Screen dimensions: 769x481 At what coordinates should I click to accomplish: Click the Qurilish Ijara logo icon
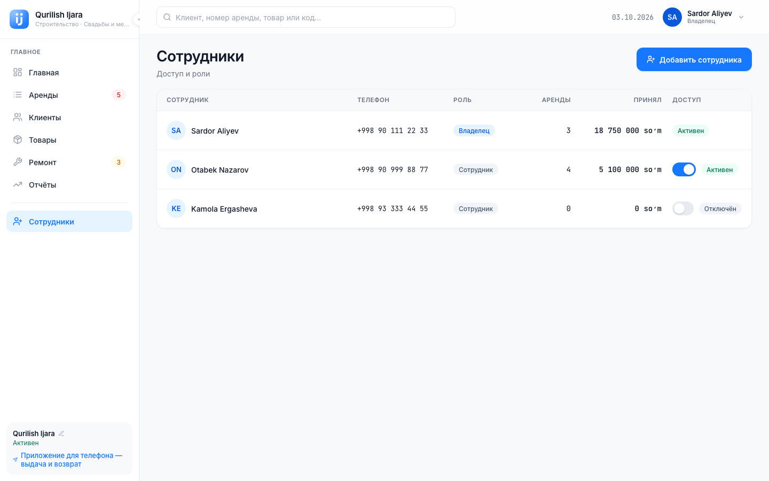click(x=19, y=19)
